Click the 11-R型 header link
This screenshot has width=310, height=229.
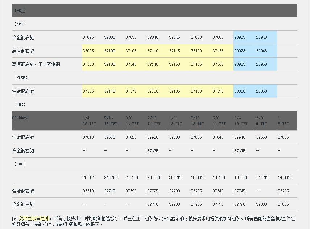point(19,11)
